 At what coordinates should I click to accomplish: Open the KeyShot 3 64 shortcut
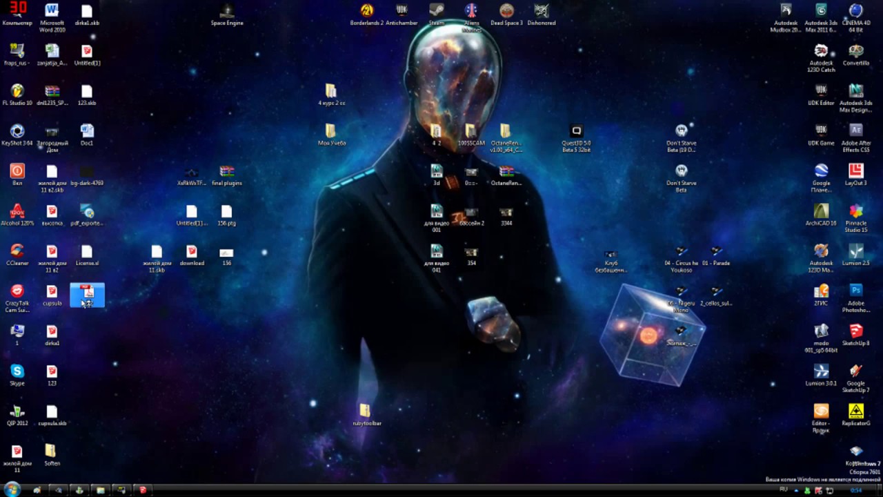tap(17, 134)
